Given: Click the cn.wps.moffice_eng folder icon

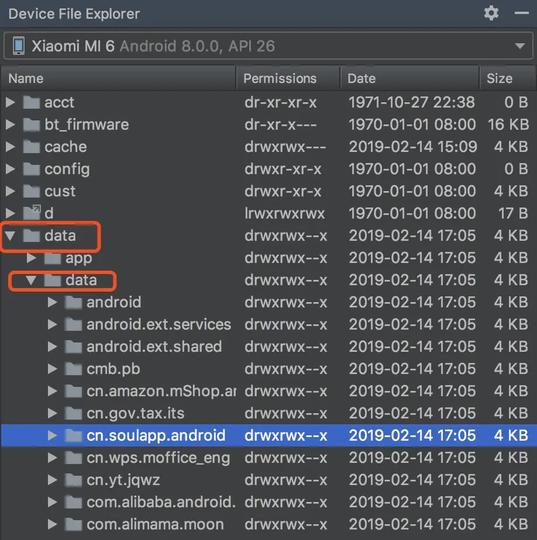Looking at the screenshot, I should 74,458.
